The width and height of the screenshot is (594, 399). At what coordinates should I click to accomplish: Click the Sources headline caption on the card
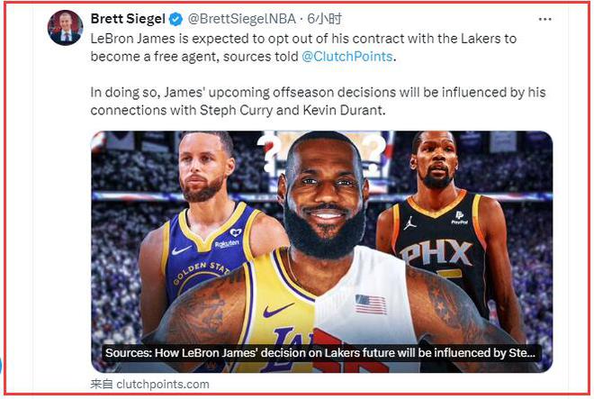(320, 353)
